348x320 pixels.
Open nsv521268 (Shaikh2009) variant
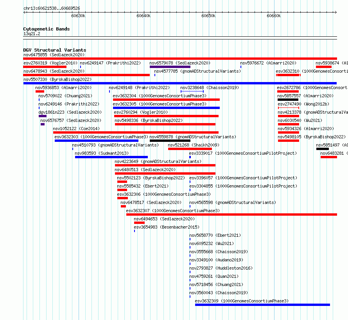[x=194, y=145]
